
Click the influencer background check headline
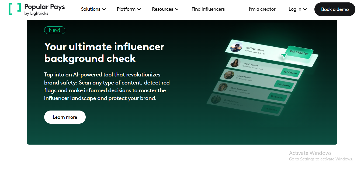coord(104,53)
